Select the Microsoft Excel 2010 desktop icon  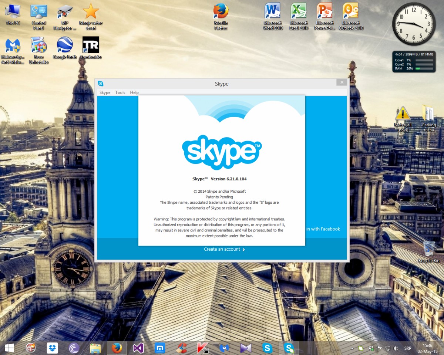(x=299, y=17)
